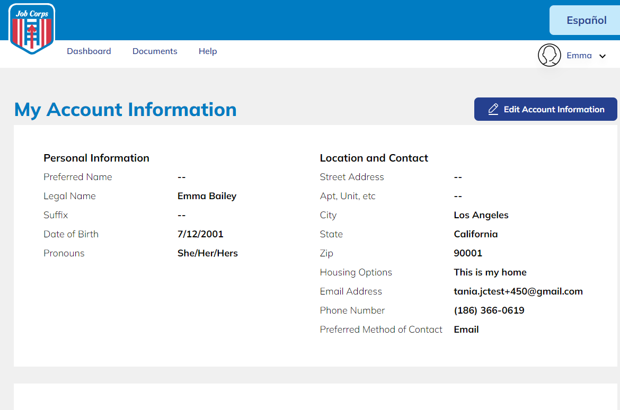
Task: Click the date of birth 7/12/2001
Action: [200, 234]
